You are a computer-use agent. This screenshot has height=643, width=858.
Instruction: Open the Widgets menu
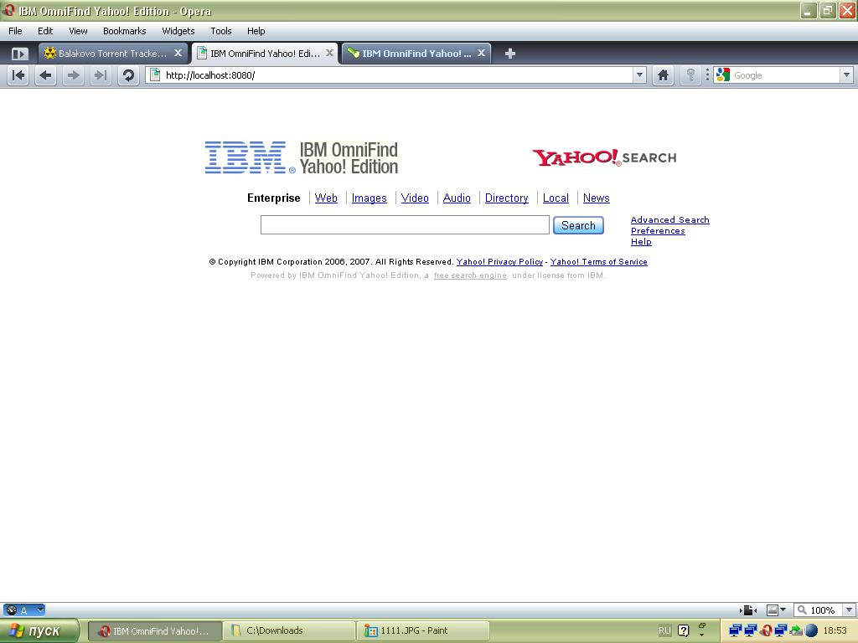click(x=178, y=31)
